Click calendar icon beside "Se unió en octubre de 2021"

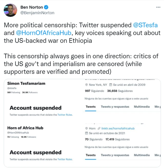click(x=86, y=133)
